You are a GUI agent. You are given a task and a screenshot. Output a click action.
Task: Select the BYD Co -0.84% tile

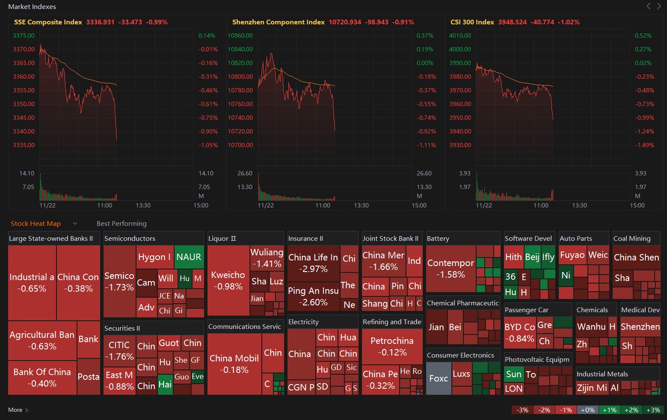coord(520,333)
